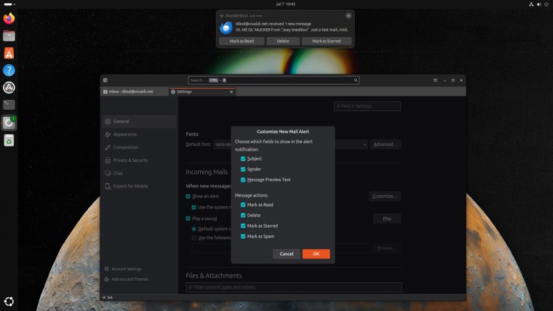553x311 pixels.
Task: Click the Browse… button
Action: coord(387,249)
